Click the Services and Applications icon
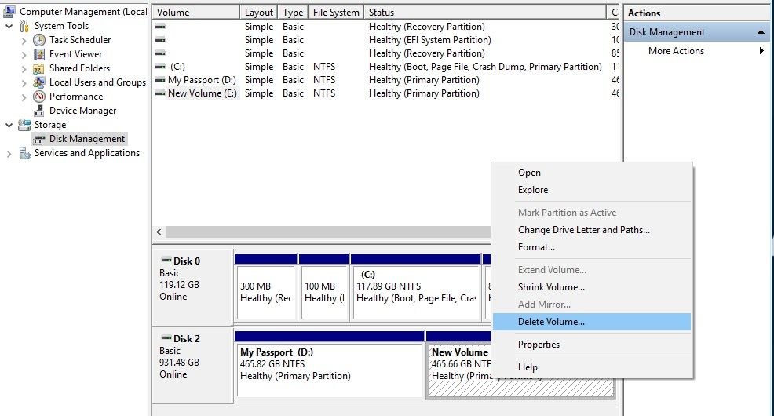Screen dimensions: 774x416 pyautogui.click(x=24, y=153)
